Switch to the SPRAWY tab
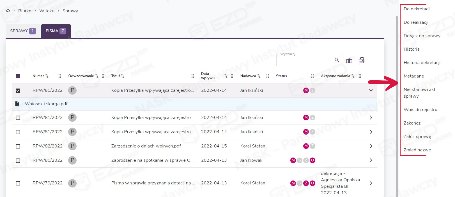The height and width of the screenshot is (197, 455). pos(23,31)
